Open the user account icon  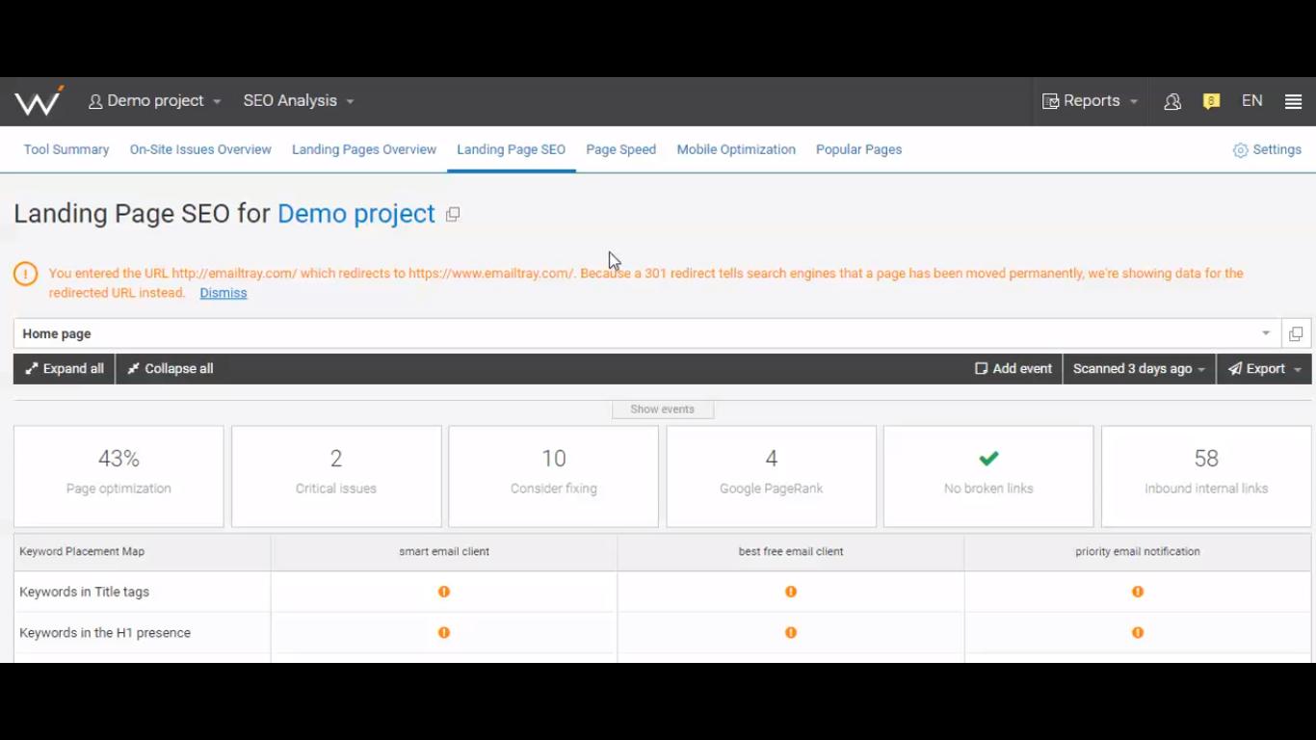(x=1172, y=101)
